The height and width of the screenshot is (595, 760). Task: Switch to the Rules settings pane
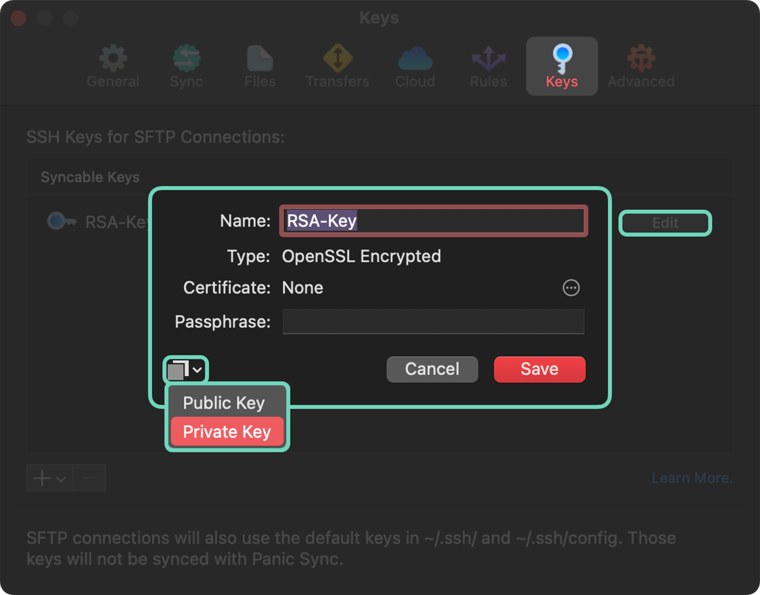pos(488,66)
